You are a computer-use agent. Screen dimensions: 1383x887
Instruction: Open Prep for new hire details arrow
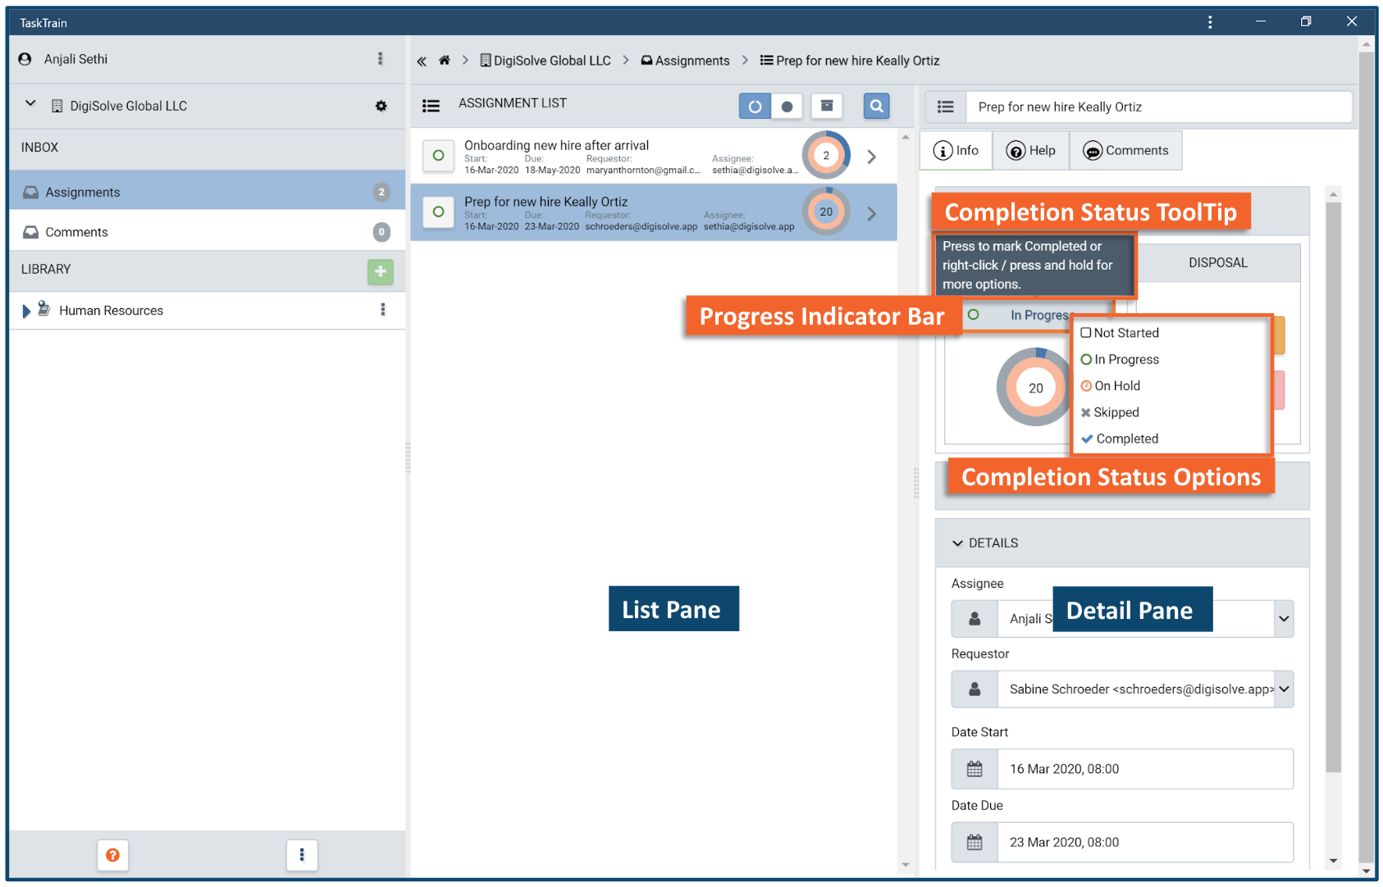[x=872, y=213]
